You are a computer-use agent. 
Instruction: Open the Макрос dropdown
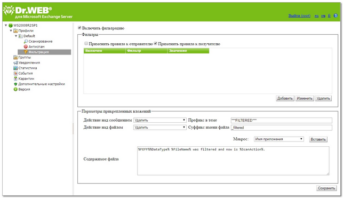[x=278, y=139]
